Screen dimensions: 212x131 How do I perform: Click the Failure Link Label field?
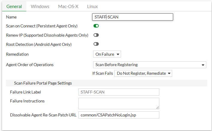point(119,92)
